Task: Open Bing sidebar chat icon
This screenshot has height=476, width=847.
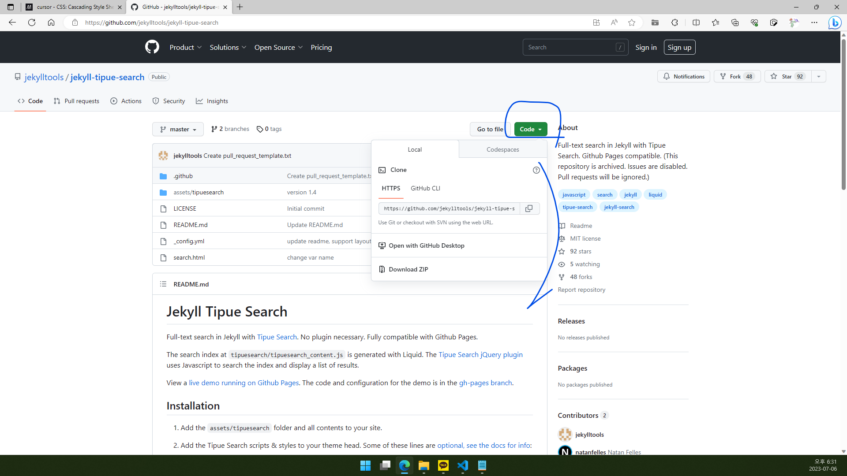Action: (x=835, y=22)
